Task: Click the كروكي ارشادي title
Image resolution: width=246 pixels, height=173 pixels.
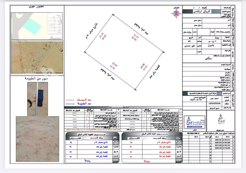Action: 202,11
